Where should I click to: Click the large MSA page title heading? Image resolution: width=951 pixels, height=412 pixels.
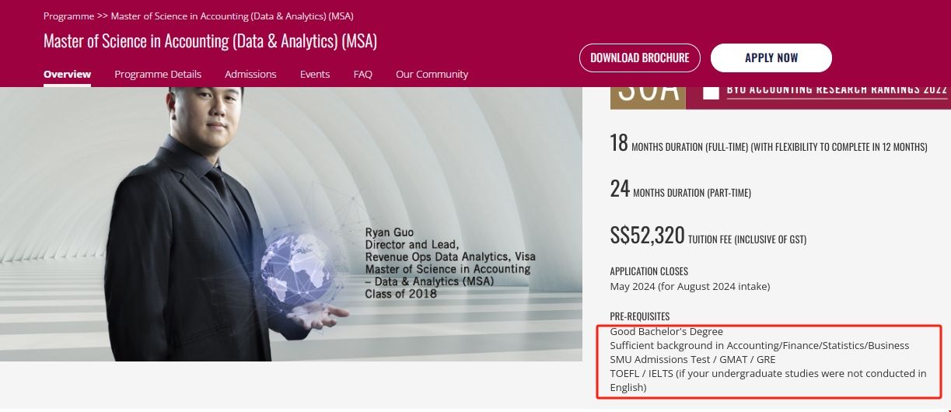coord(210,41)
